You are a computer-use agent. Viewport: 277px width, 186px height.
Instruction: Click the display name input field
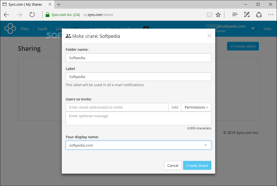[138, 145]
